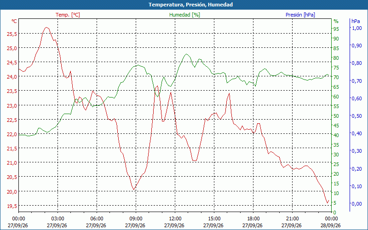Click the 24,5 temperature axis value
Screen dimensions: 368x230
pos(12,63)
